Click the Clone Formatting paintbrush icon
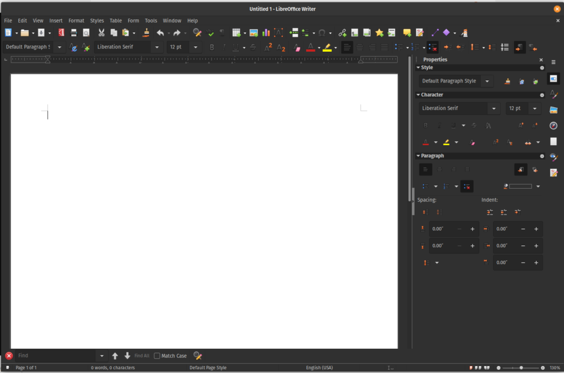564x373 pixels. 146,32
